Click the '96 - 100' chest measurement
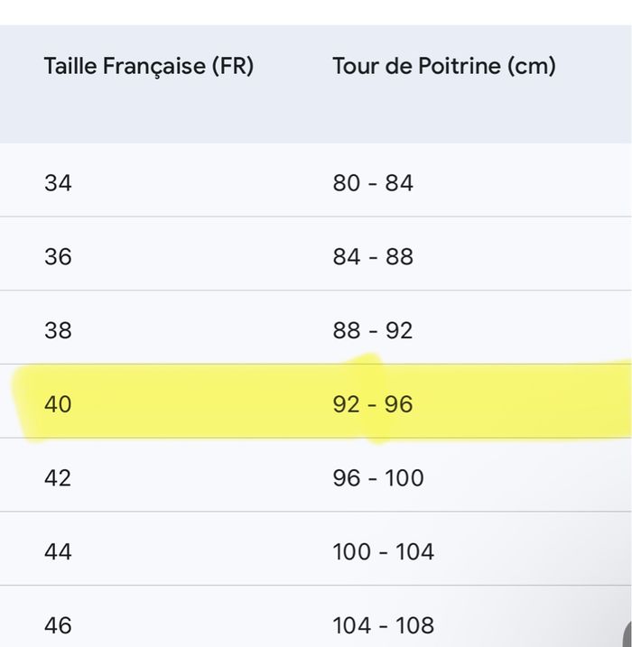Screen dimensions: 632x647 point(377,477)
